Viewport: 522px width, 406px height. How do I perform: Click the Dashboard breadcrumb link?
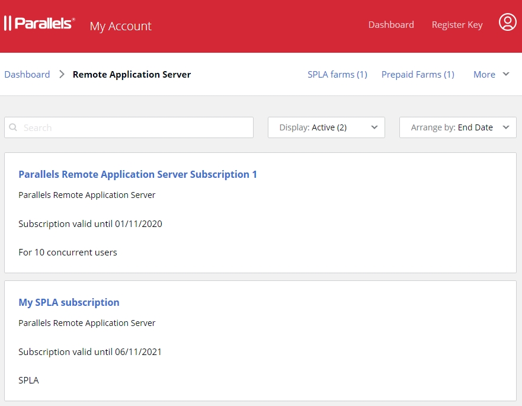click(x=27, y=75)
